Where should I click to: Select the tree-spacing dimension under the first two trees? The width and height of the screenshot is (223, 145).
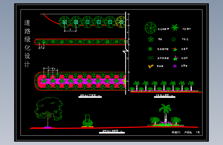(70, 30)
